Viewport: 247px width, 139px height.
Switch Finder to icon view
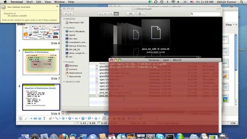pos(100,14)
